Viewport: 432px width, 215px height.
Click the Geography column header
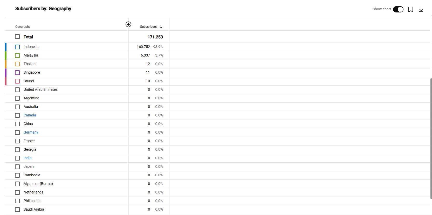coord(23,27)
